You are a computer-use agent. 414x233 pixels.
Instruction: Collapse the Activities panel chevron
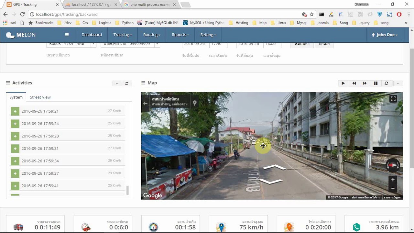point(117,83)
